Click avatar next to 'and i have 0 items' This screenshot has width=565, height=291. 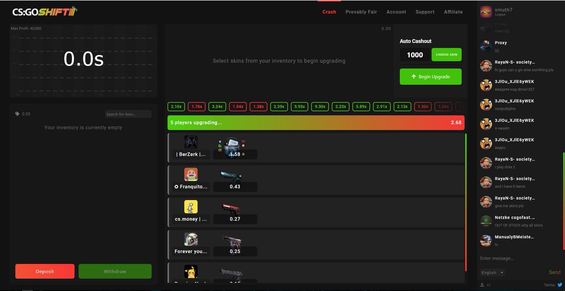pos(486,182)
